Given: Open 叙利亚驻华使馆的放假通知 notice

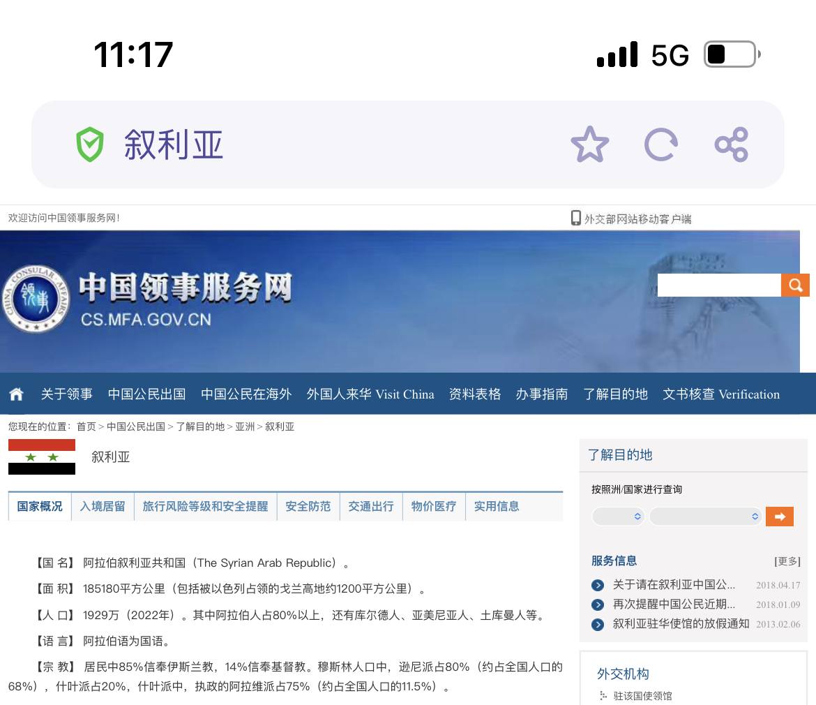Looking at the screenshot, I should coord(681,624).
